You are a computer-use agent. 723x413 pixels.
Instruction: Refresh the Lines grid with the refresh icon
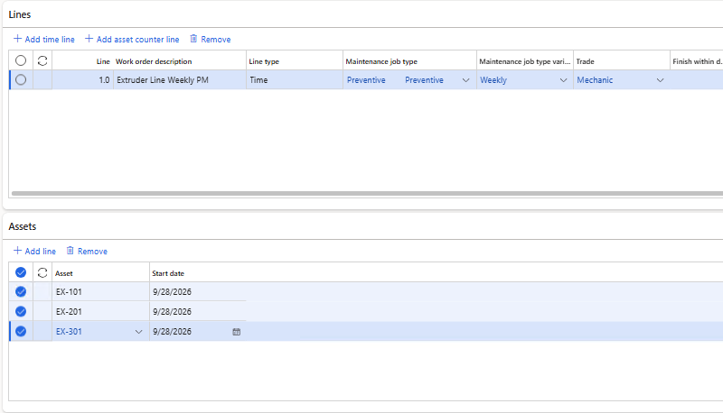(x=42, y=60)
